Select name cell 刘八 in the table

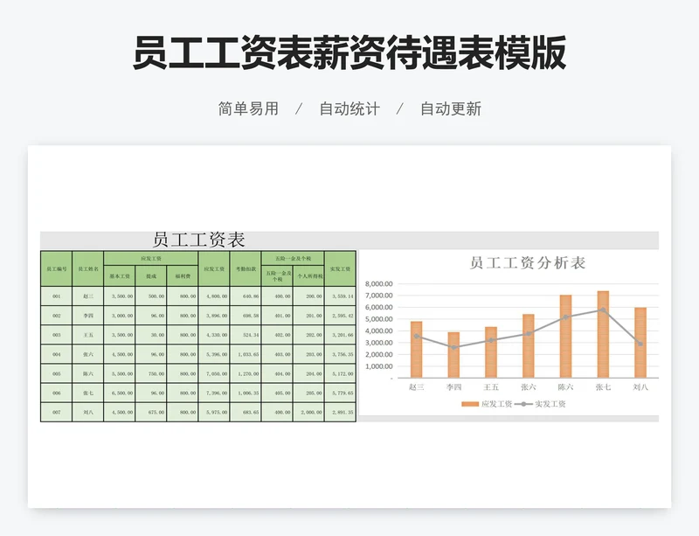click(x=88, y=412)
